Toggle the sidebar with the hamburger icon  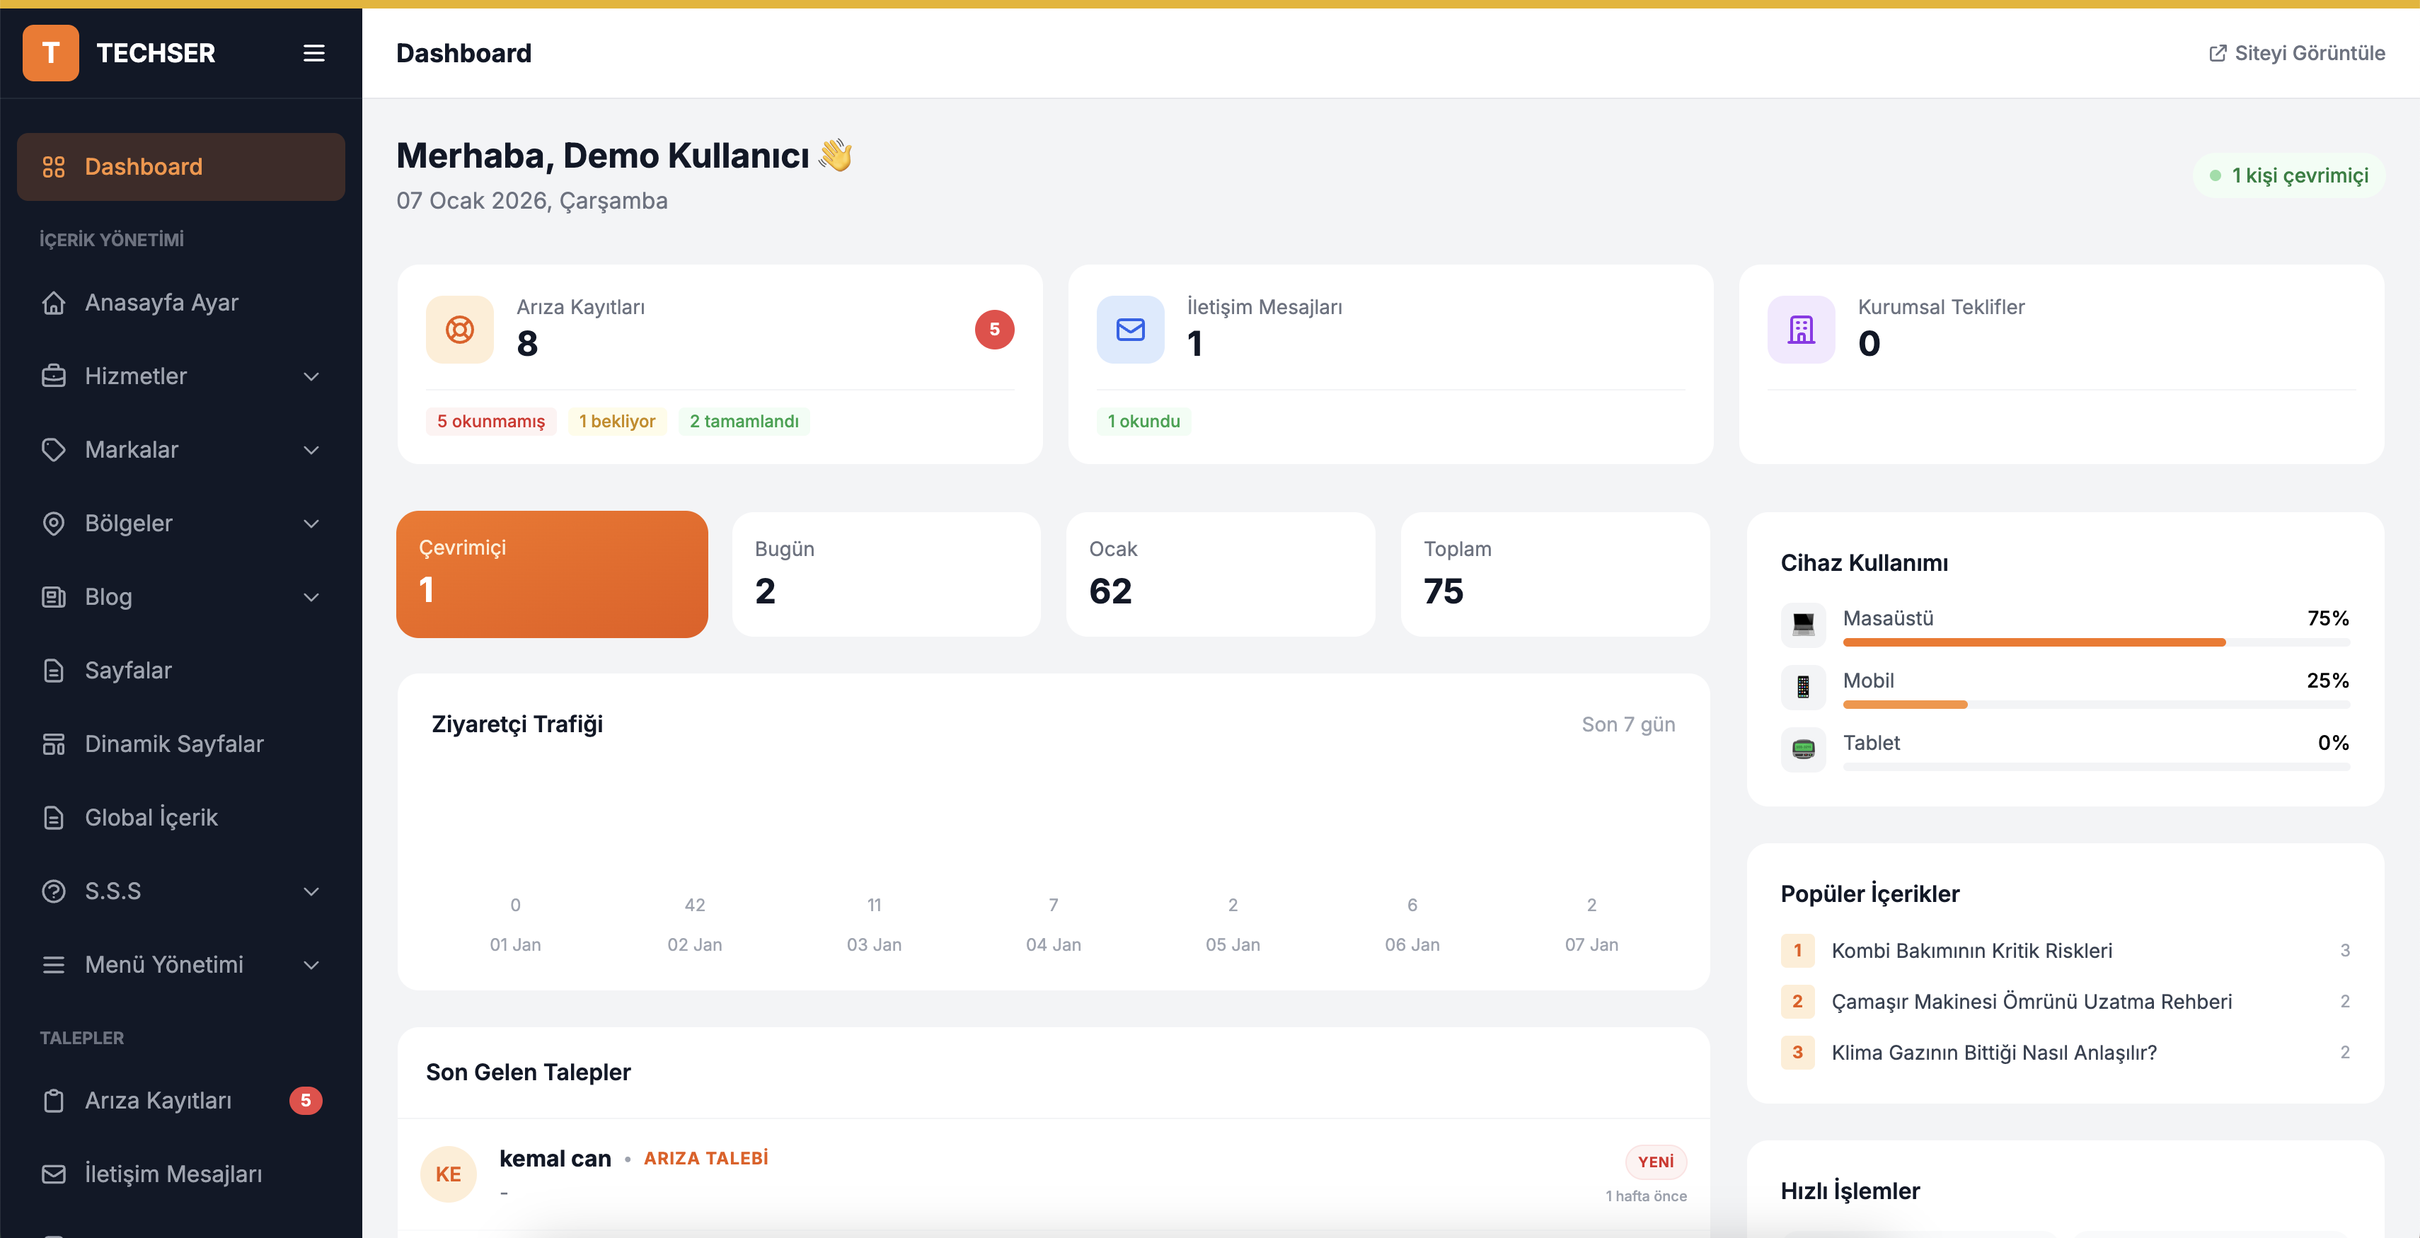pyautogui.click(x=313, y=54)
